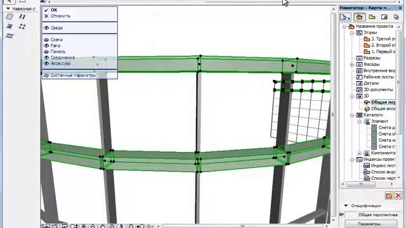Collapse the Название проекта tree root
Screen dimensions: 406x228
[344, 27]
